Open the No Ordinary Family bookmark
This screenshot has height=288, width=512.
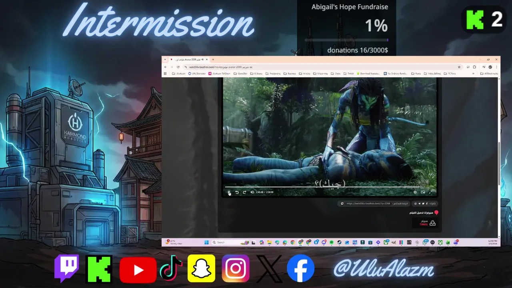[x=395, y=74]
